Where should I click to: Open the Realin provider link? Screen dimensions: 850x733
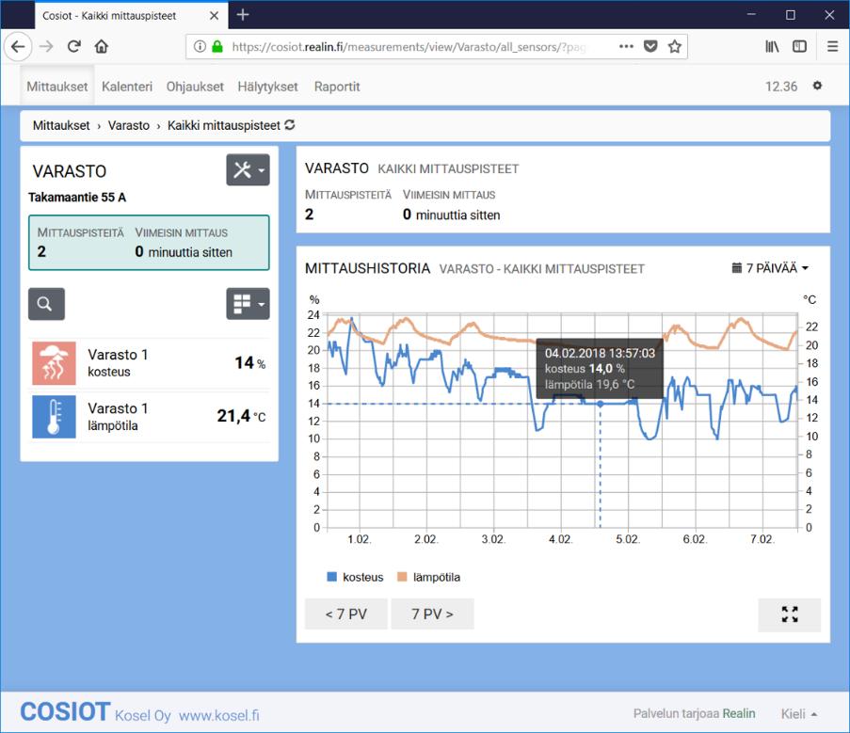739,713
